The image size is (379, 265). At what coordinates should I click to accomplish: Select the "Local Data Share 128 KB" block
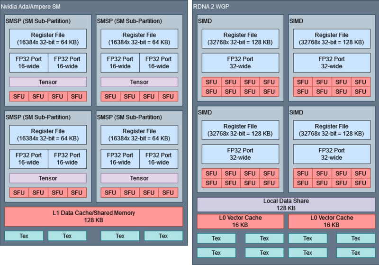[x=286, y=204]
